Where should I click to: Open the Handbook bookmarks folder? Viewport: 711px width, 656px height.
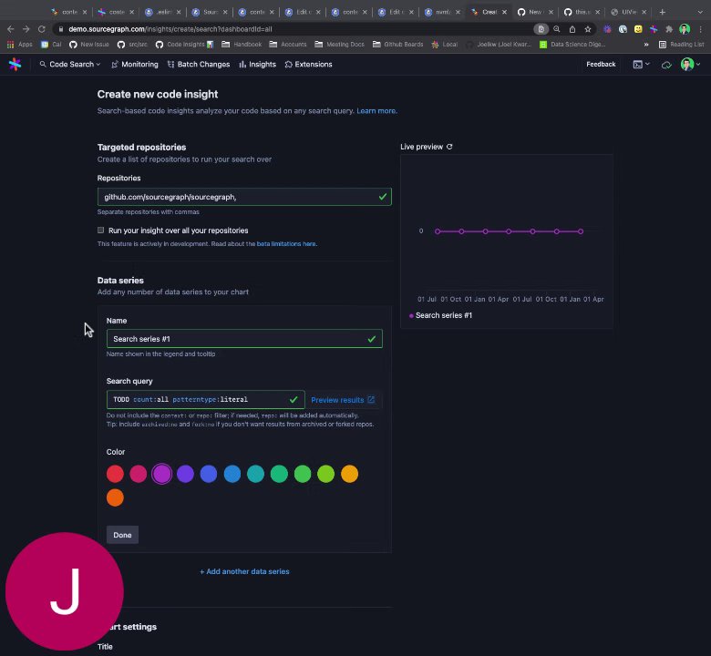pos(242,45)
